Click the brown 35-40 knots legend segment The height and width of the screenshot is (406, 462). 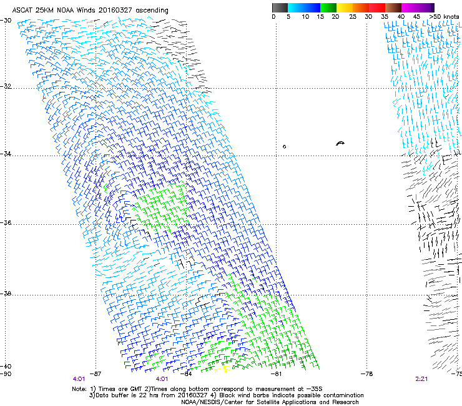[393, 7]
